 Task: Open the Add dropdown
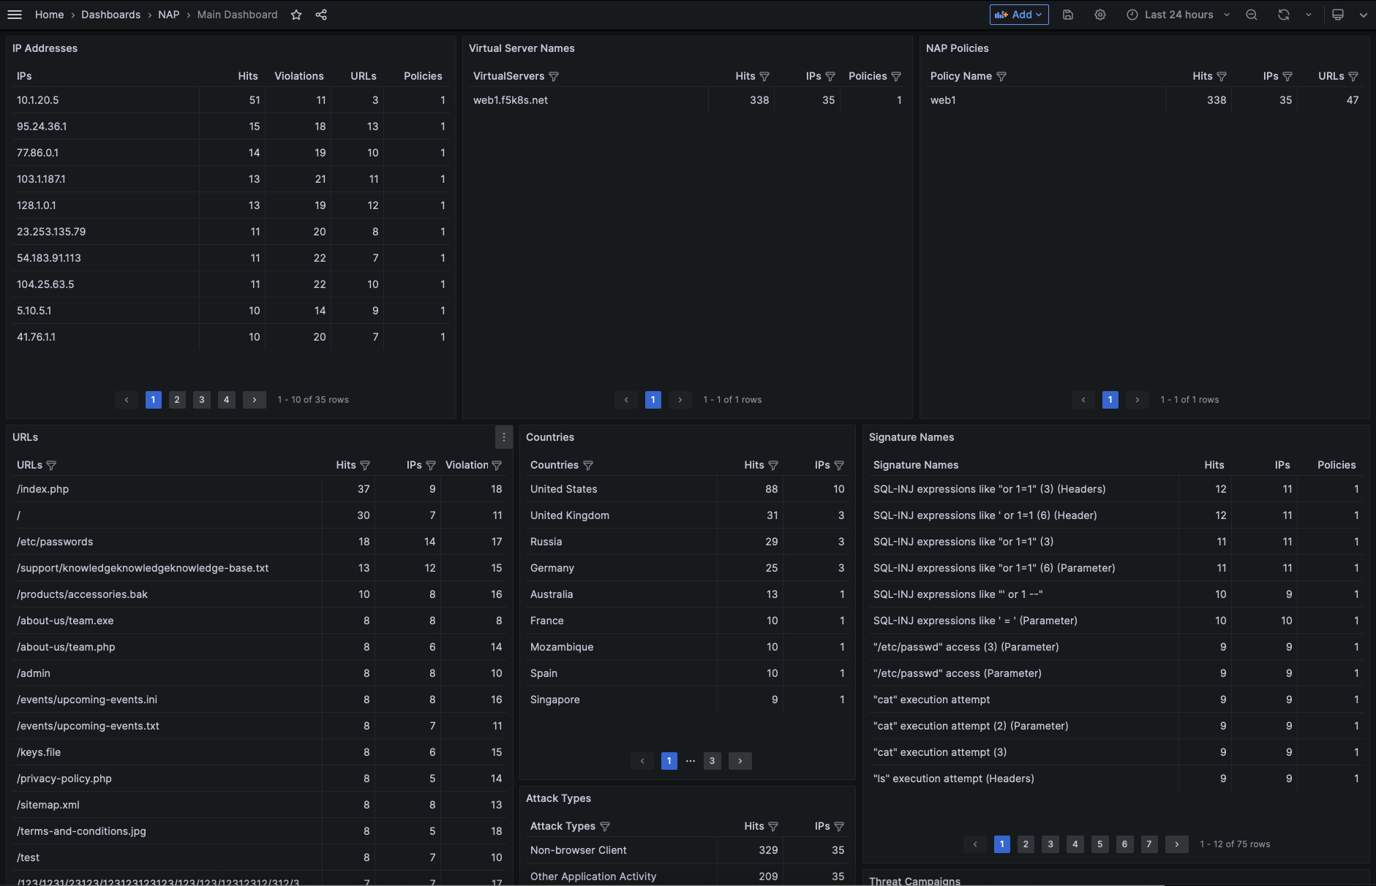[x=1019, y=15]
